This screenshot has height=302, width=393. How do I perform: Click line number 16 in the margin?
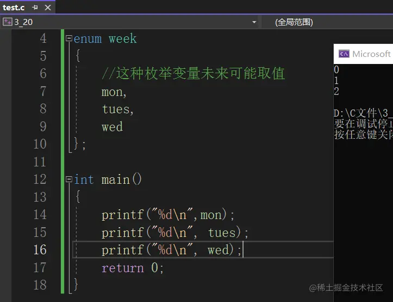40,250
